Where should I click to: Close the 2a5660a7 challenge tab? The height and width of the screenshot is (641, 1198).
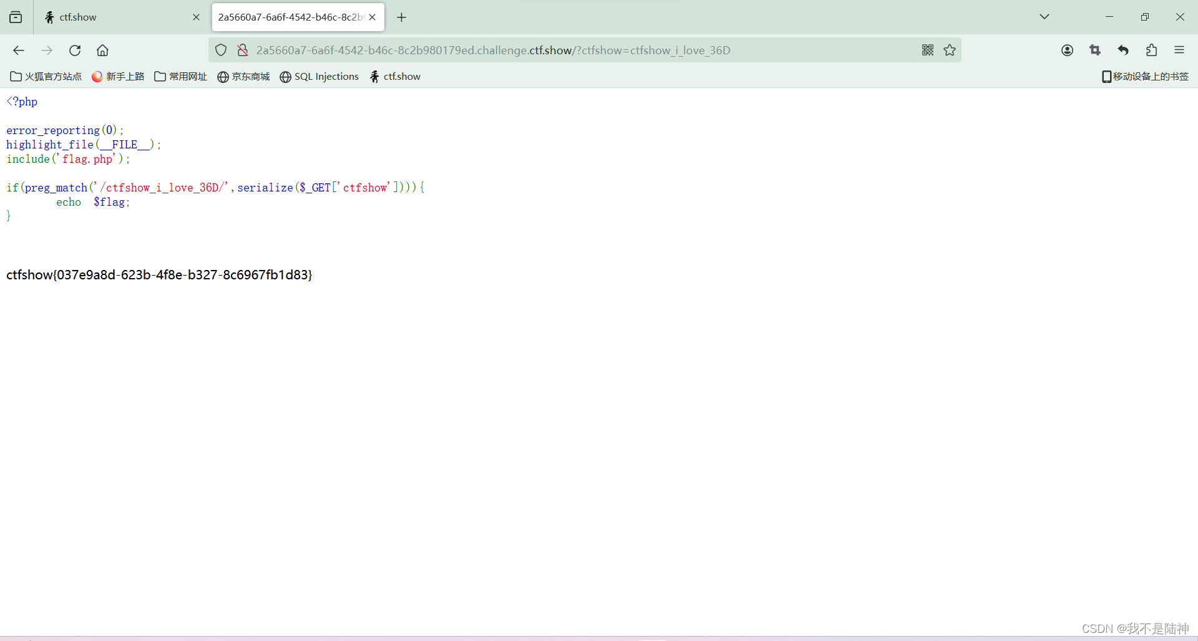coord(373,17)
